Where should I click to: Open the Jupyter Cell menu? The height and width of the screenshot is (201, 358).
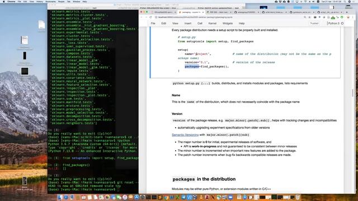pyautogui.click(x=200, y=23)
